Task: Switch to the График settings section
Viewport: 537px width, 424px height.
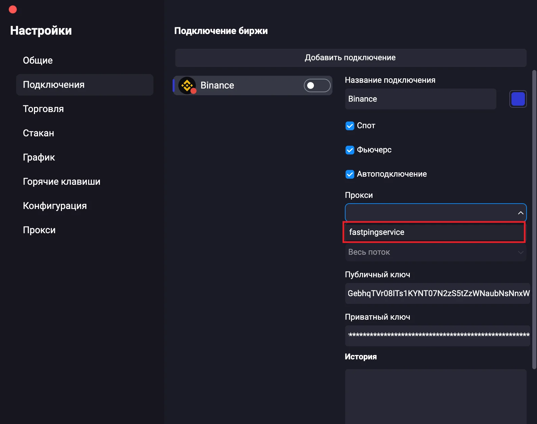Action: [39, 157]
